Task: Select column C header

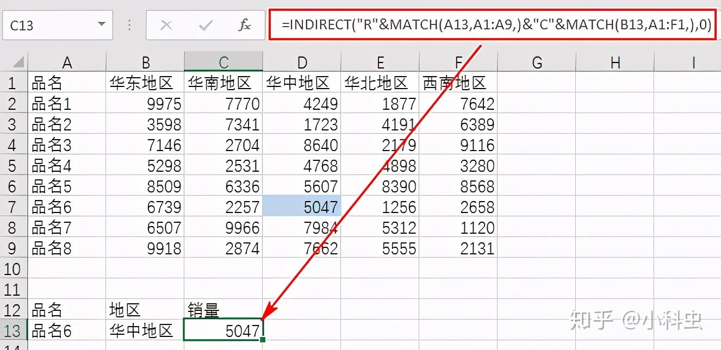Action: point(223,62)
